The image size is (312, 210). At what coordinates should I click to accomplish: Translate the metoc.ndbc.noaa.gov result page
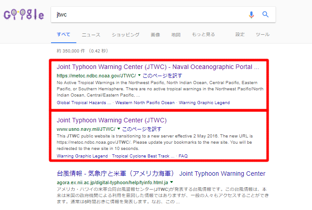[162, 76]
